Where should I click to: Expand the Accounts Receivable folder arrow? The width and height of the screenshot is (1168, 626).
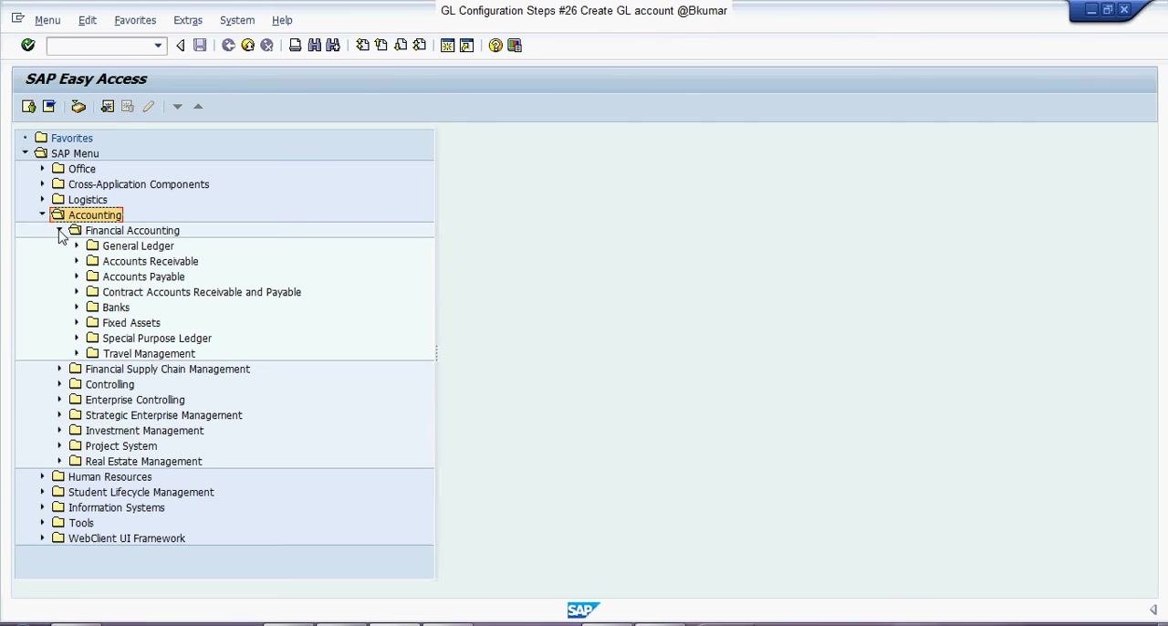(77, 261)
